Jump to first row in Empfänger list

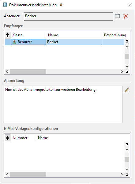[x=127, y=42]
